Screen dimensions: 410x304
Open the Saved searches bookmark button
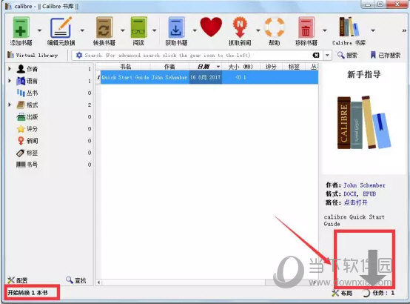pyautogui.click(x=385, y=55)
